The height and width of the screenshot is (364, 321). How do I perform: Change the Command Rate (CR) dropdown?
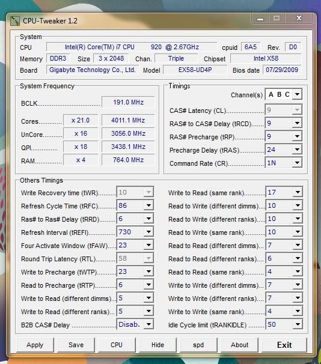tap(284, 163)
